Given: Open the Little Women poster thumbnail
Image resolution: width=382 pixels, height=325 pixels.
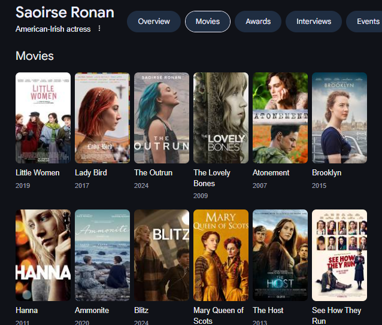Looking at the screenshot, I should (x=43, y=118).
